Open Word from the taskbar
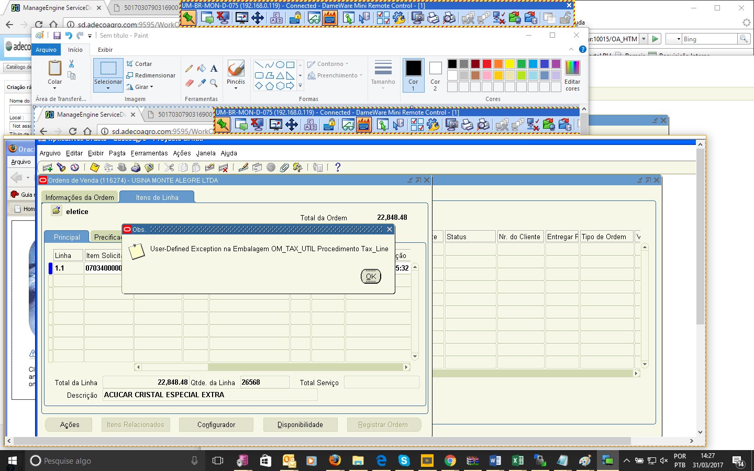 pos(495,461)
